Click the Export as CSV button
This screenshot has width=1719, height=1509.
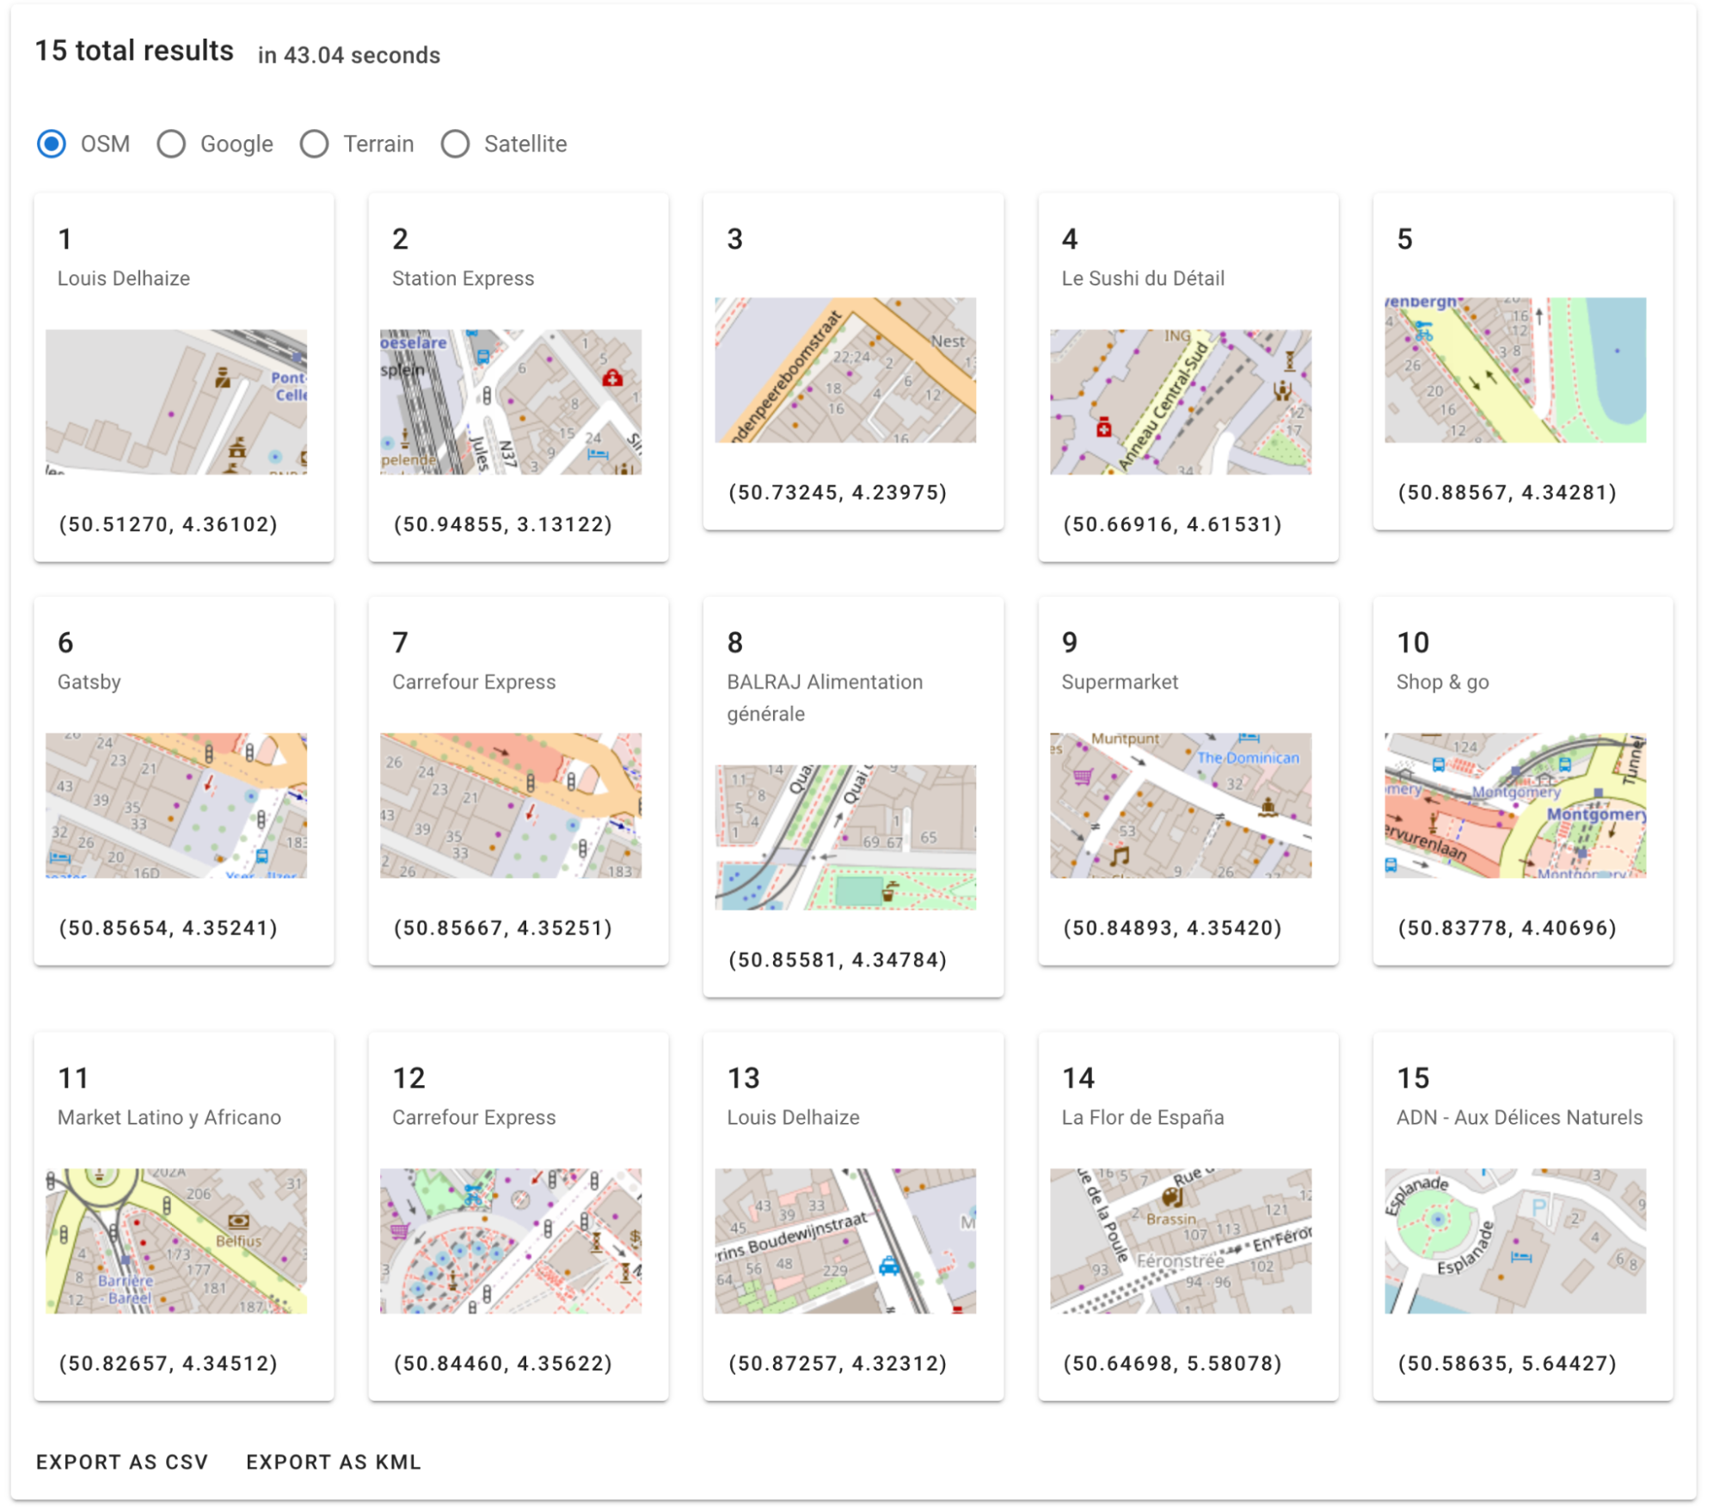[122, 1462]
